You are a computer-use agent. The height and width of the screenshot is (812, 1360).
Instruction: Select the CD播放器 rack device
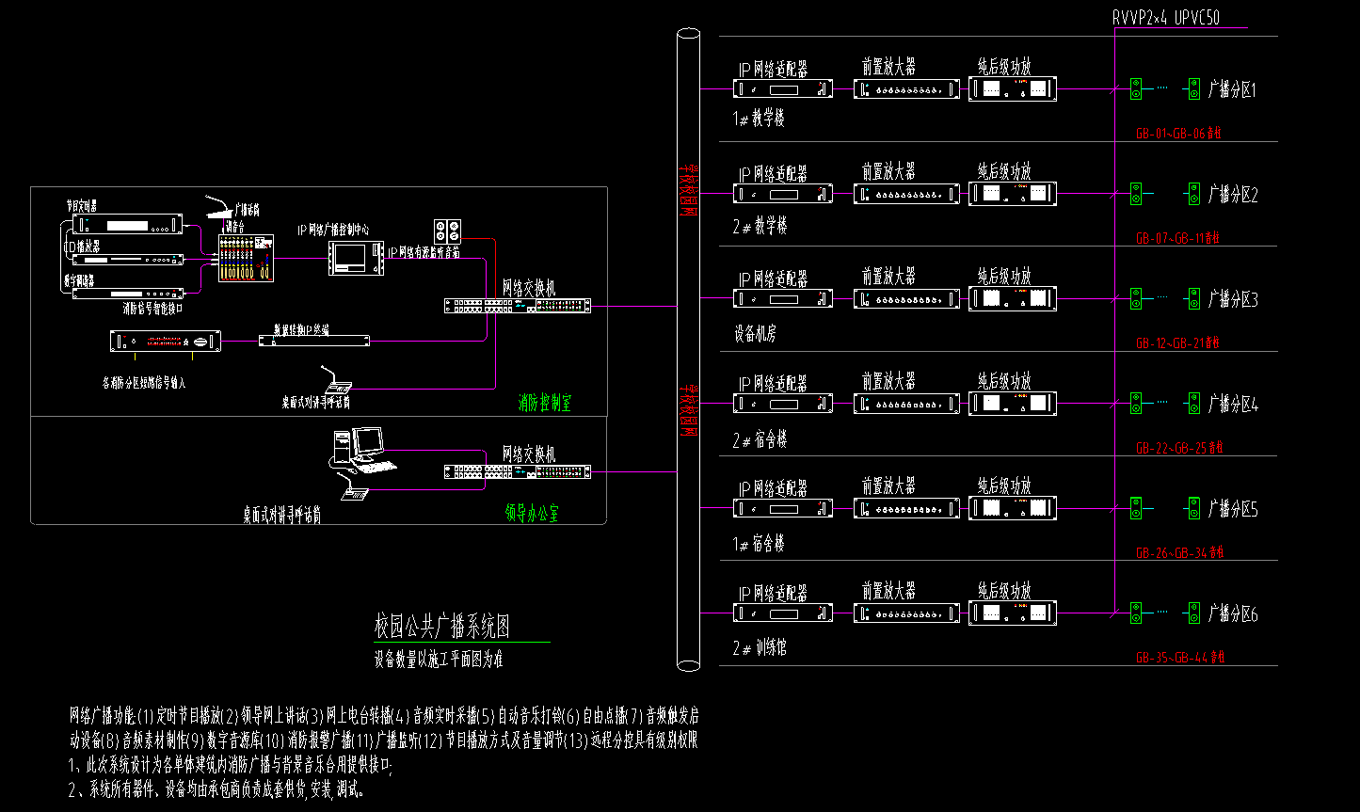click(x=127, y=260)
